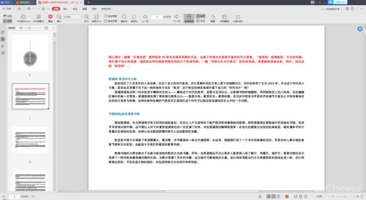Click the 分享文档 share icon

[238, 17]
